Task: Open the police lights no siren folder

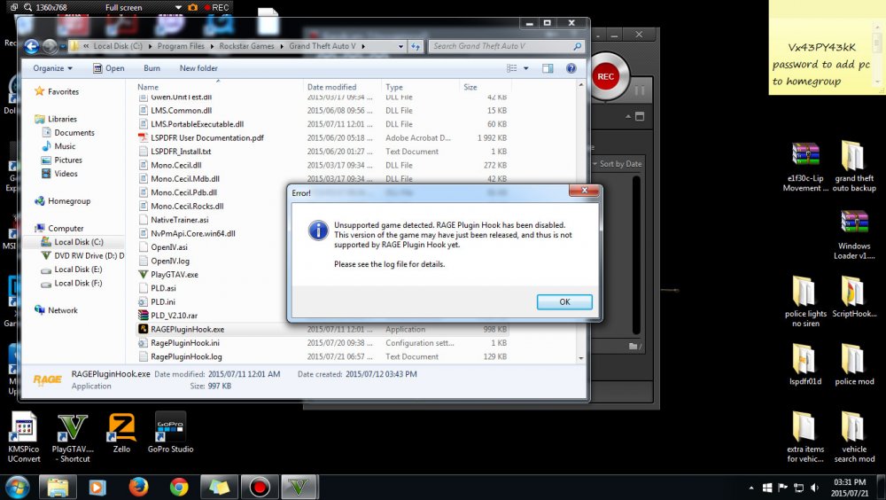Action: (805, 302)
